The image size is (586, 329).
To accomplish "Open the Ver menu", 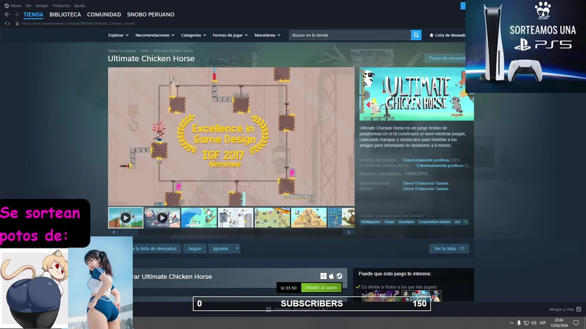I will (x=28, y=5).
